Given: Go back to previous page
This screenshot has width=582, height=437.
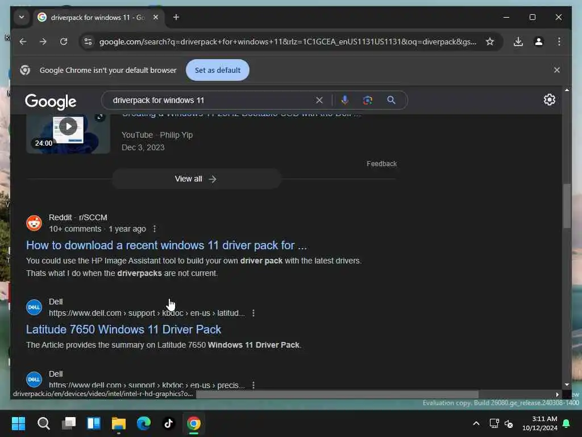Looking at the screenshot, I should point(23,42).
